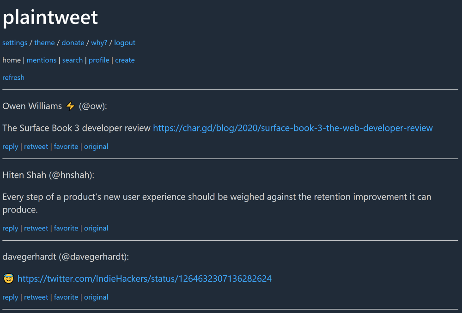Click the why? link
The height and width of the screenshot is (313, 462).
pyautogui.click(x=99, y=43)
